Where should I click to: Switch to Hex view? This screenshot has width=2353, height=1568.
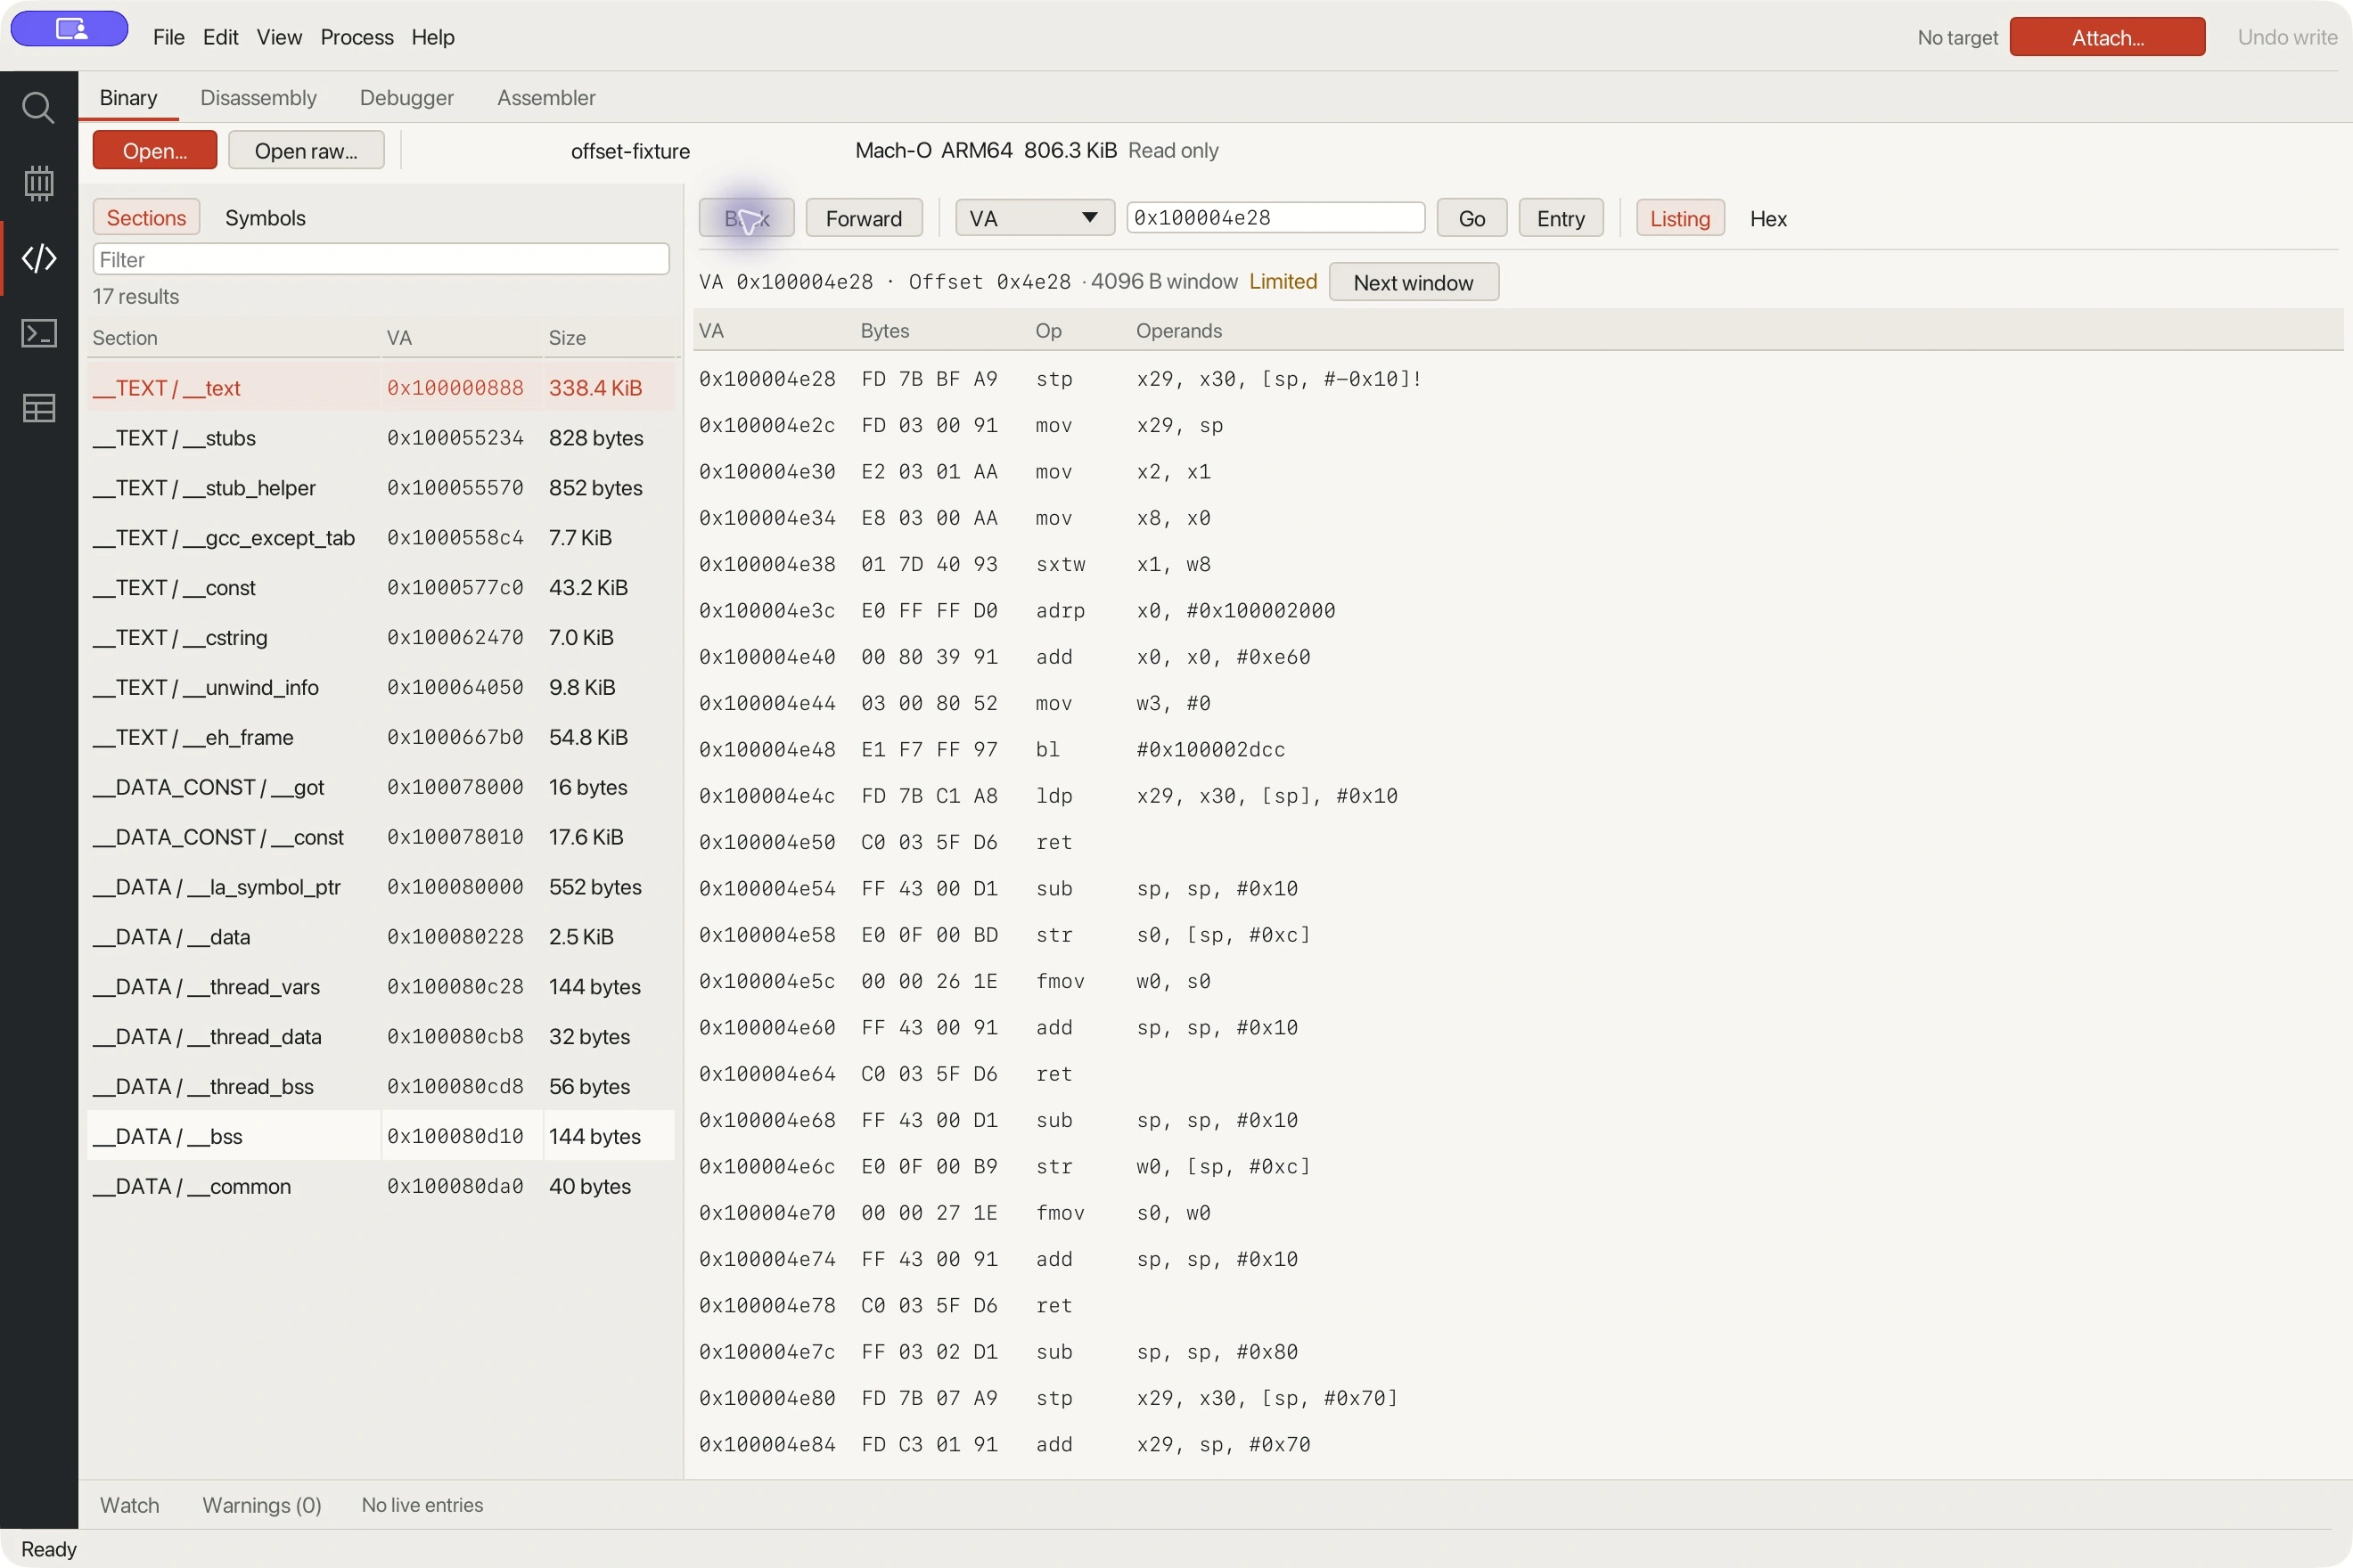pyautogui.click(x=1767, y=218)
